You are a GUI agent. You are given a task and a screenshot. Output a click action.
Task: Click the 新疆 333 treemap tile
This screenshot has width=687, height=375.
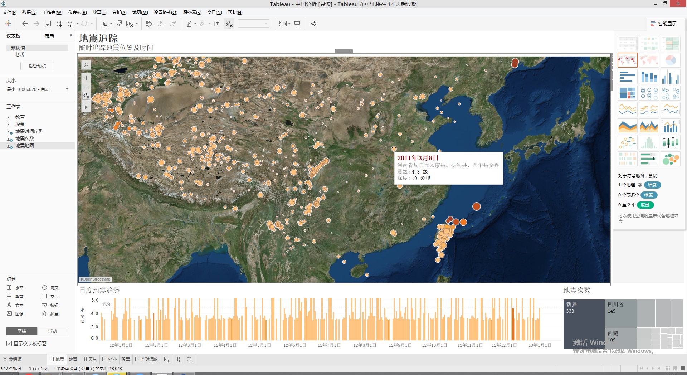coord(584,324)
